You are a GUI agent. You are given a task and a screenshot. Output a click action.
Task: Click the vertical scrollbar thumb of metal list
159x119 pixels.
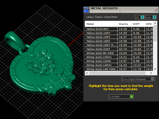155,33
